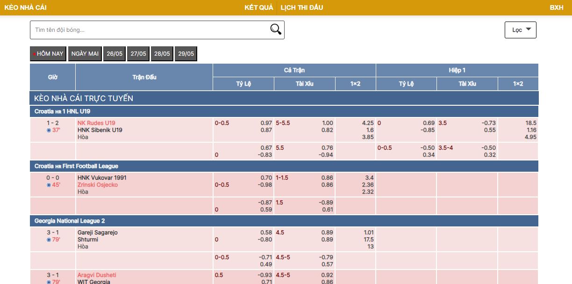572x284 pixels.
Task: Click the team name search field
Action: pyautogui.click(x=140, y=29)
